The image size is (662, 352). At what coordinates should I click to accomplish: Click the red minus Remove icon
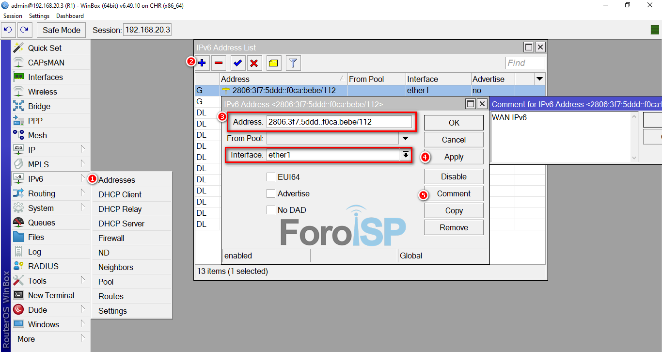219,63
